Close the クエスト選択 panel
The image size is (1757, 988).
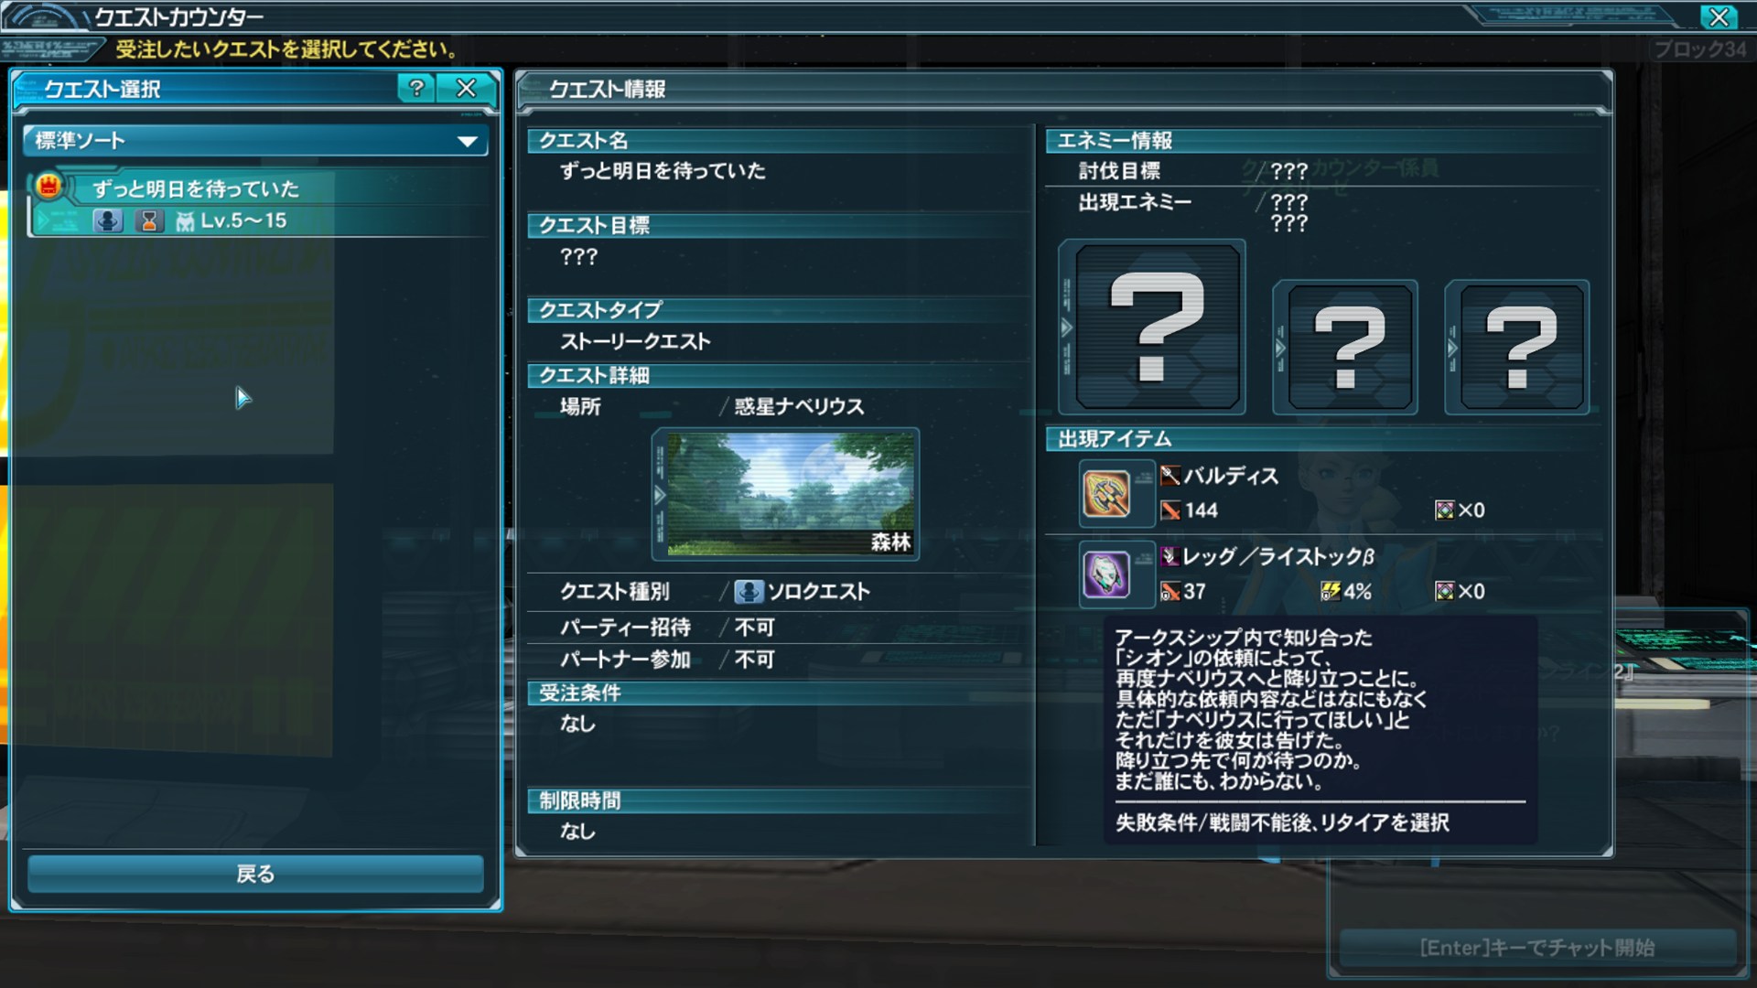point(467,88)
